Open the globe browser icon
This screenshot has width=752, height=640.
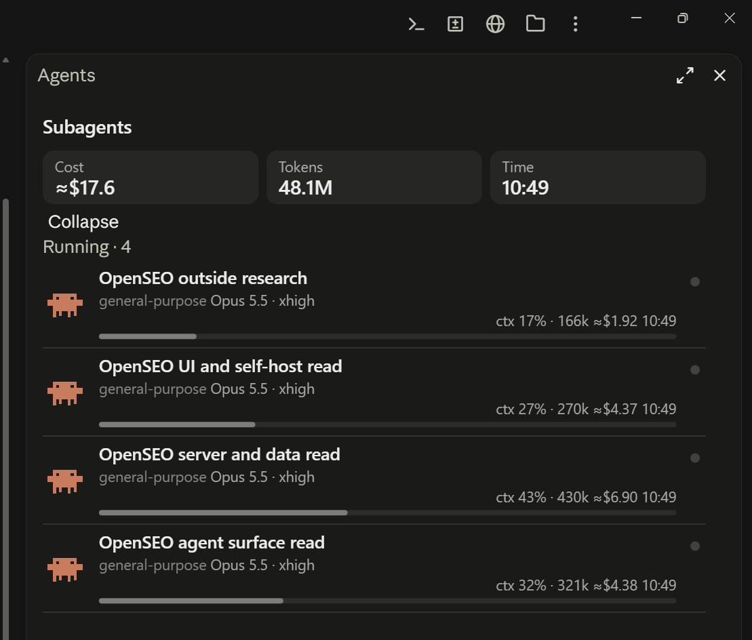(x=495, y=24)
